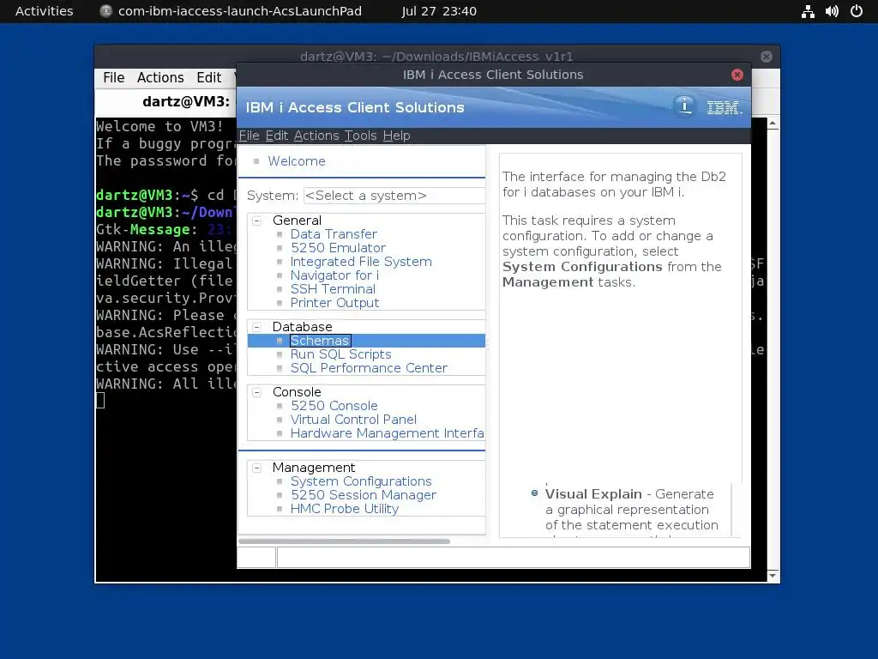Open the power menu icon in top bar
The image size is (878, 659).
(857, 11)
